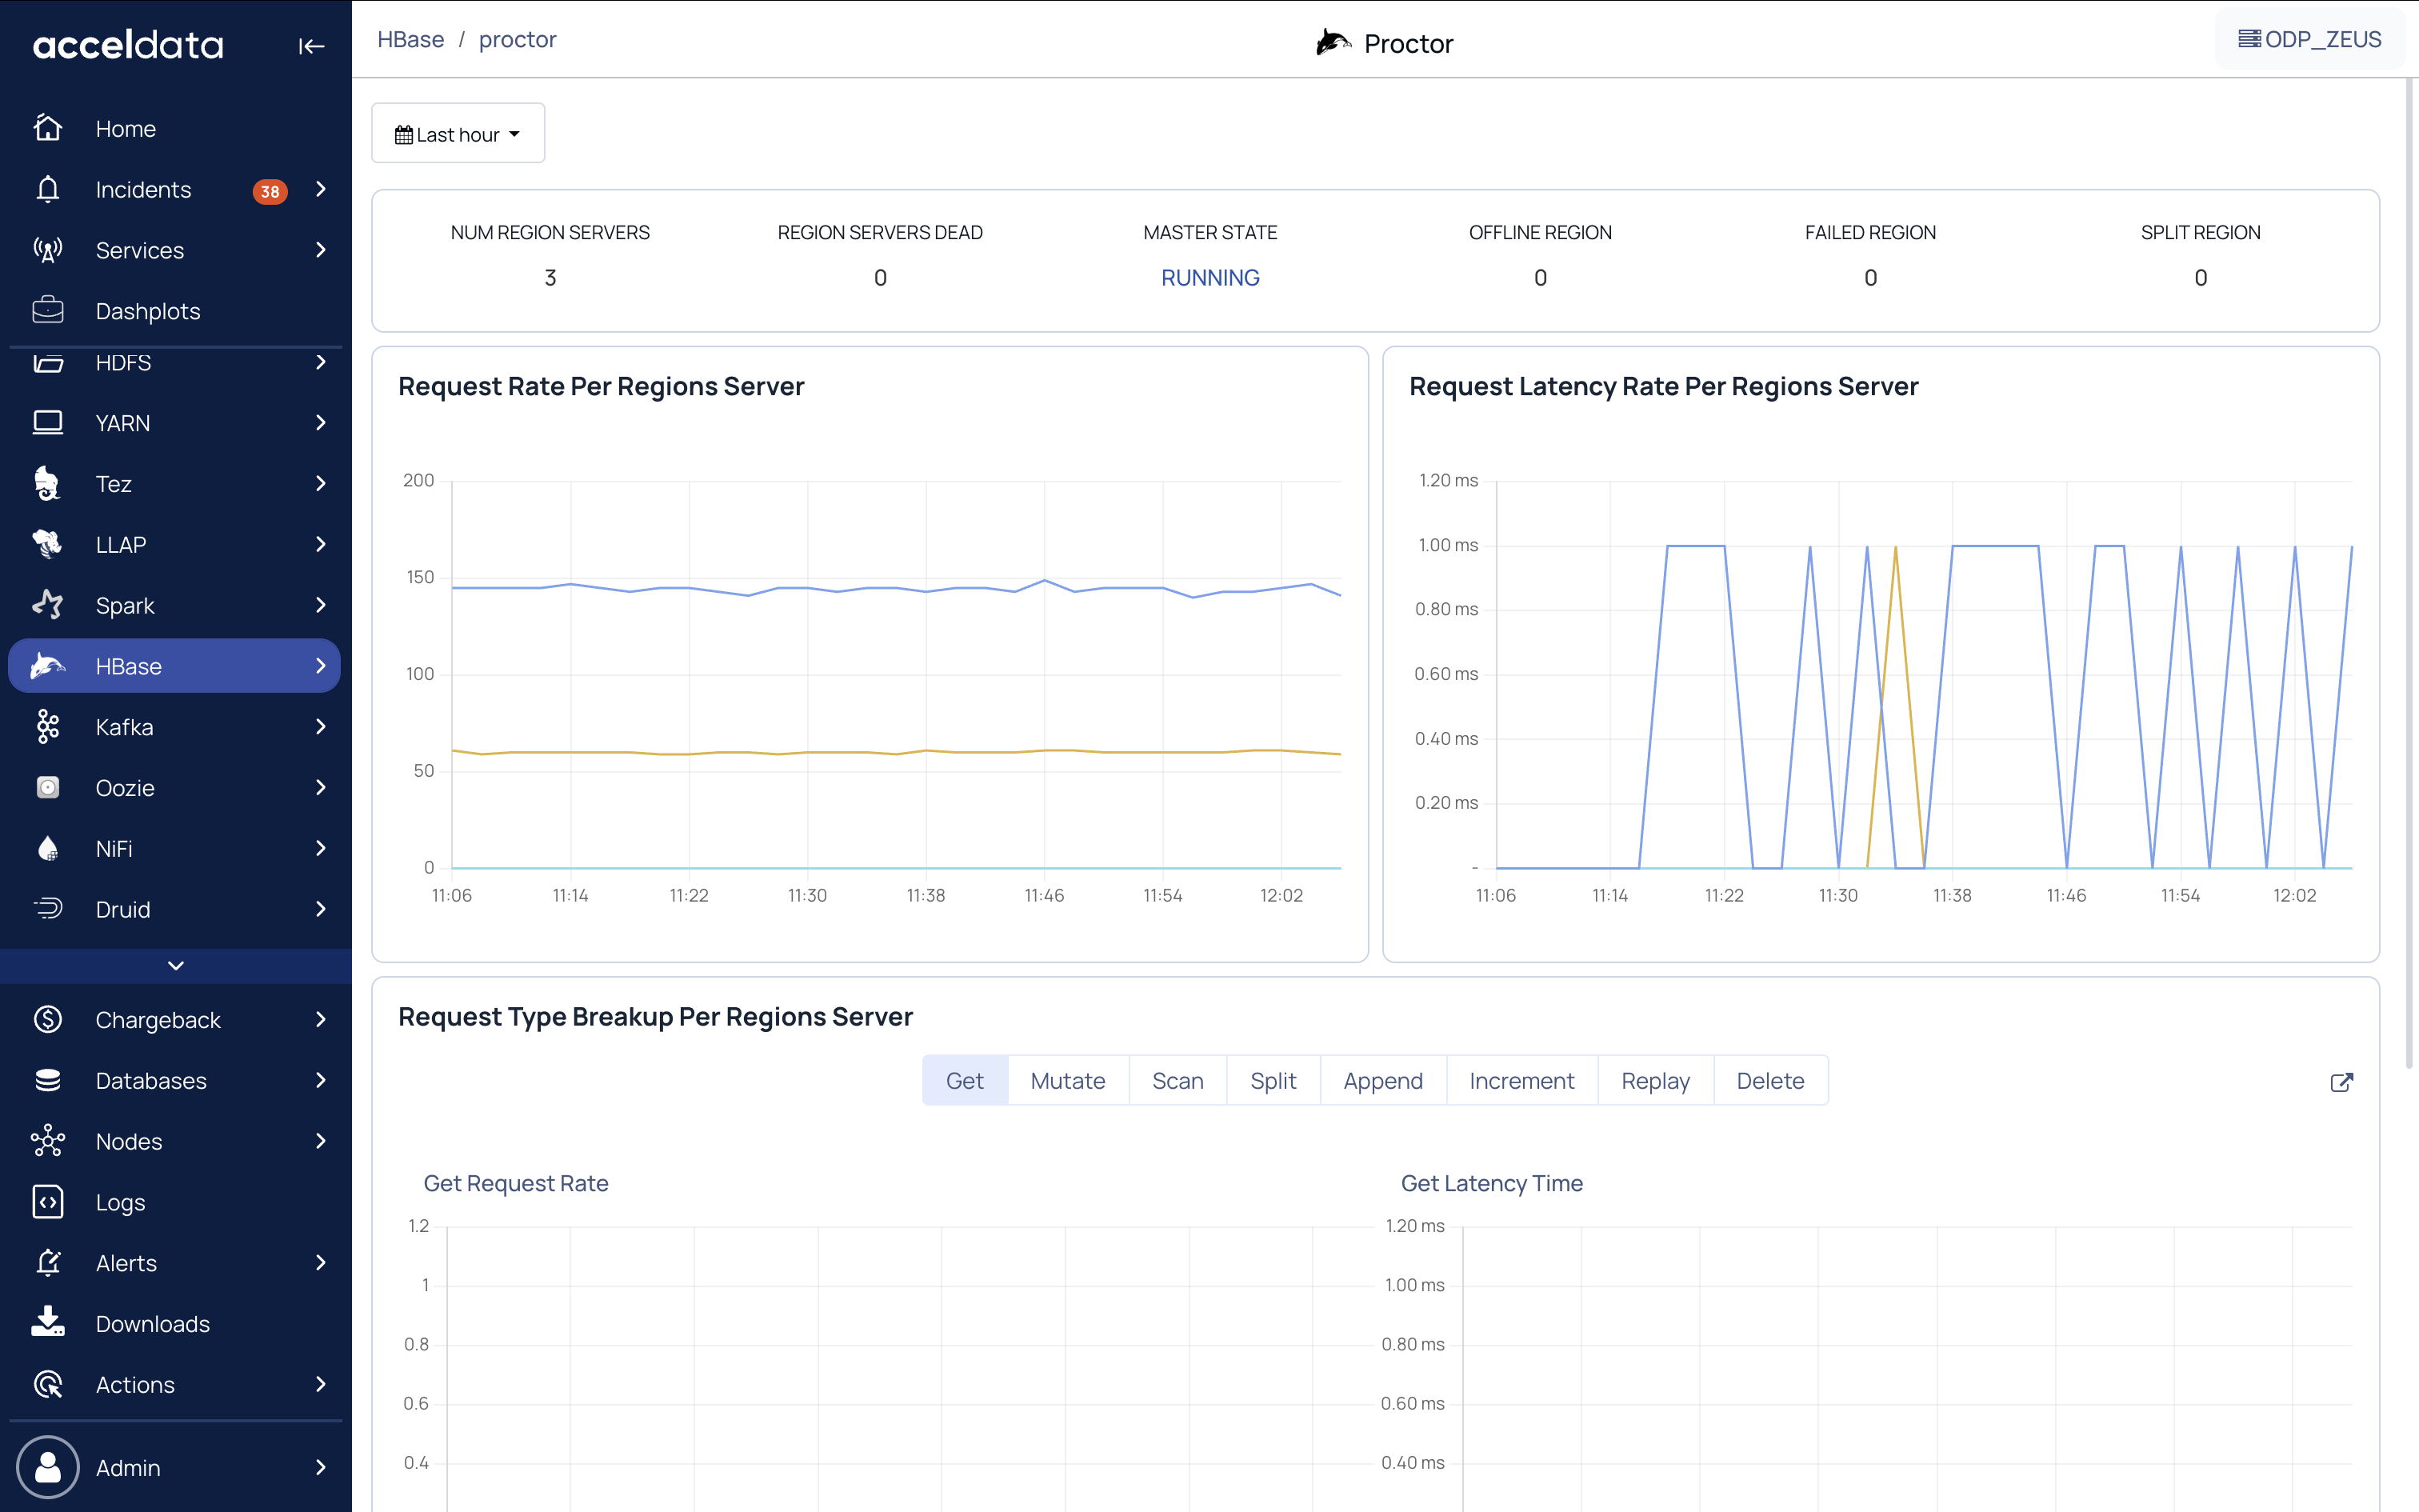Click the page vertical scrollbar
Viewport: 2419px width, 1512px height.
point(2409,570)
